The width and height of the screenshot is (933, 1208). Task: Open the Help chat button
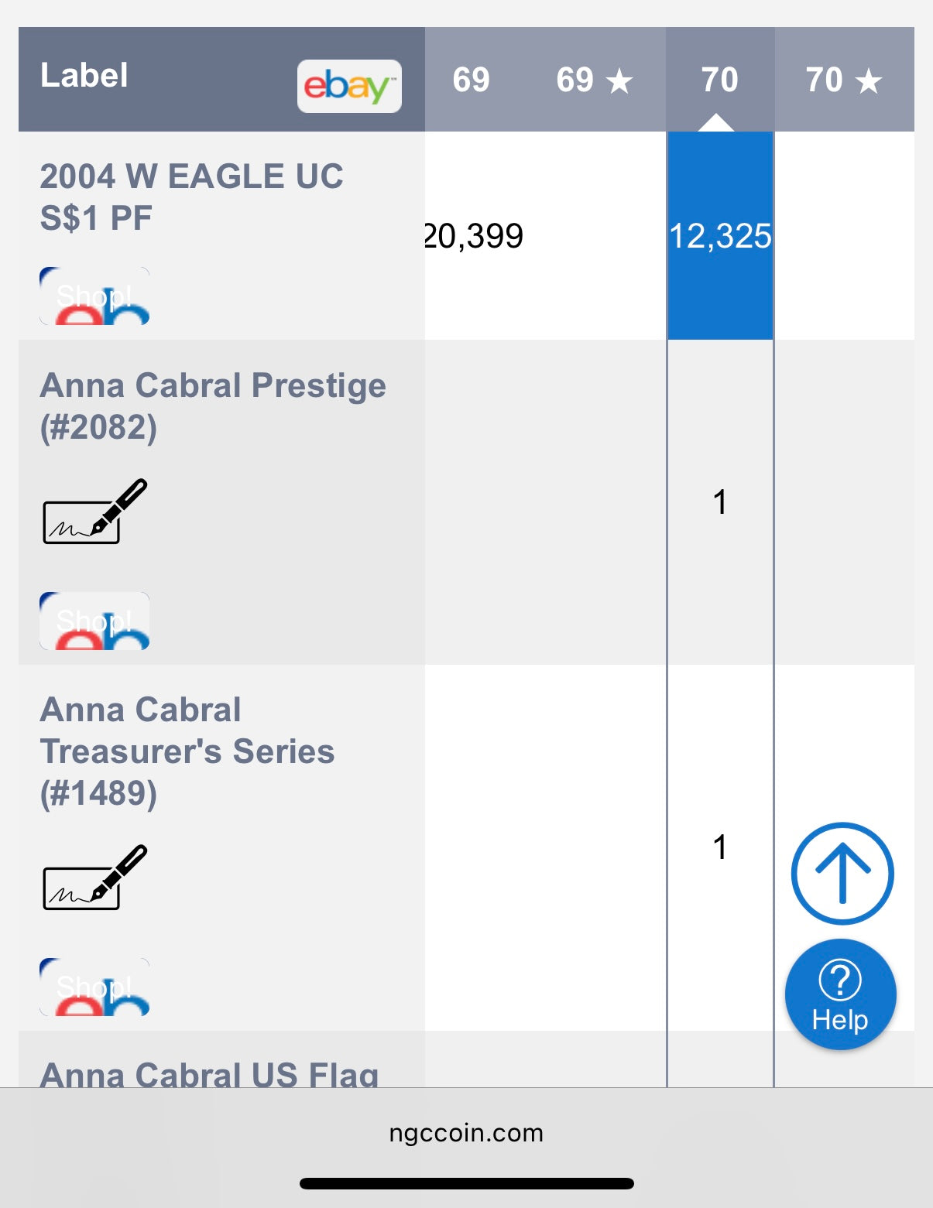[840, 994]
